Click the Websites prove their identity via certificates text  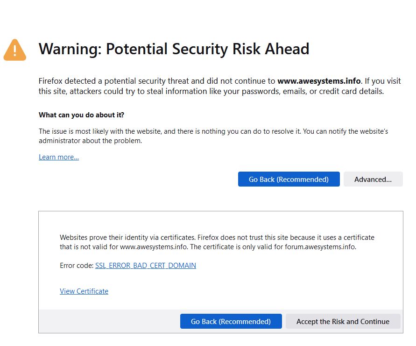coord(127,238)
